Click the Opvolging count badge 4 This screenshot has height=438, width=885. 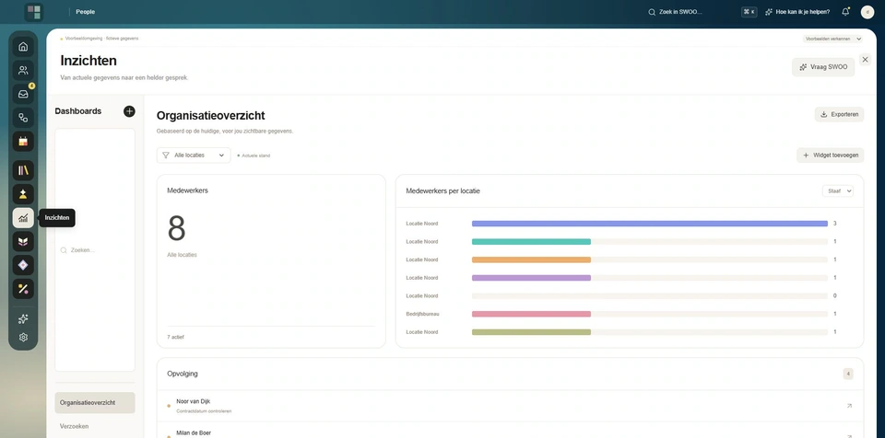click(848, 374)
